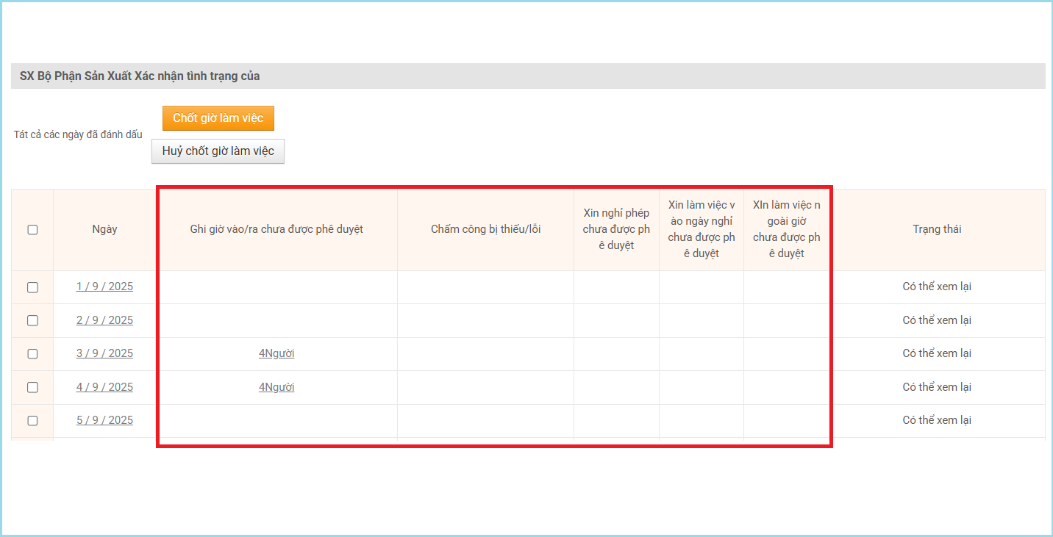Toggle the 5 / 9 / 2025 row checkbox
The image size is (1053, 537).
32,421
